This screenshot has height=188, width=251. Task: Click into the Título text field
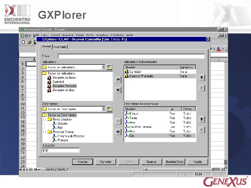131,56
